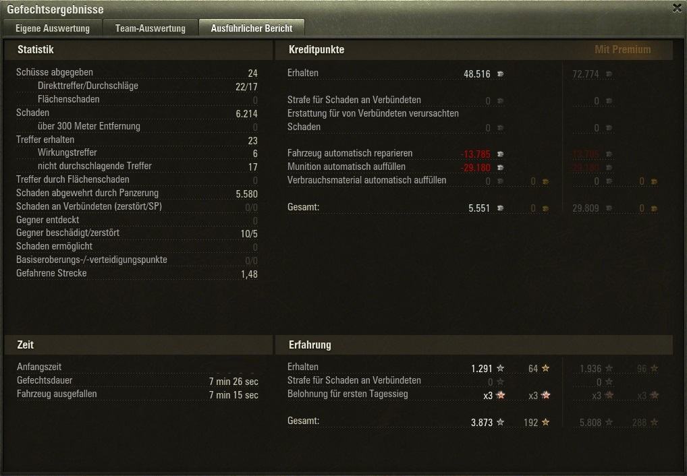Image resolution: width=687 pixels, height=476 pixels.
Task: Click the credits icon by repair cost -13.785
Action: (x=500, y=154)
